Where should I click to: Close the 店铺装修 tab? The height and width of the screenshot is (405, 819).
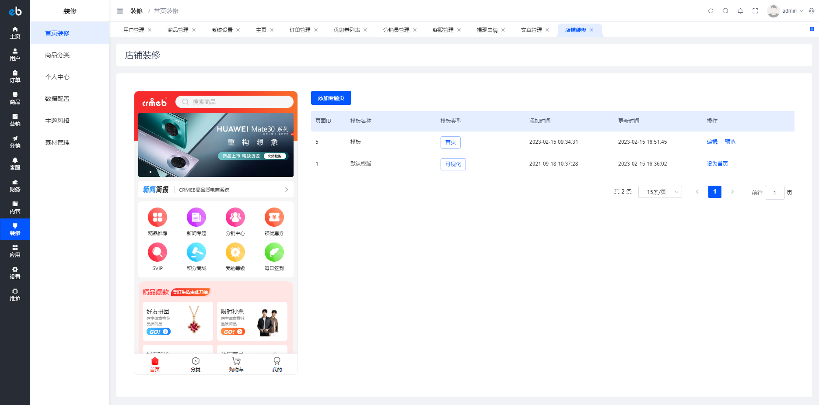coord(591,30)
